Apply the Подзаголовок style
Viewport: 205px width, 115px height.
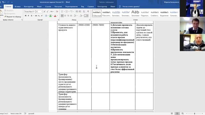pyautogui.click(x=145, y=13)
